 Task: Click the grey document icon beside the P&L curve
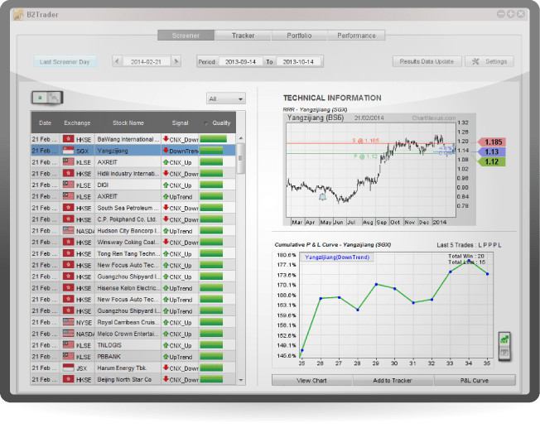[x=504, y=354]
